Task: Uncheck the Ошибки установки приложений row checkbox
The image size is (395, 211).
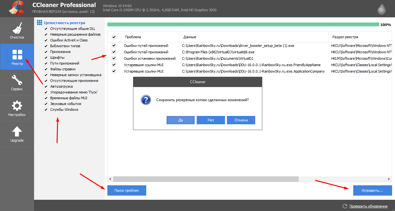Action: tap(114, 58)
